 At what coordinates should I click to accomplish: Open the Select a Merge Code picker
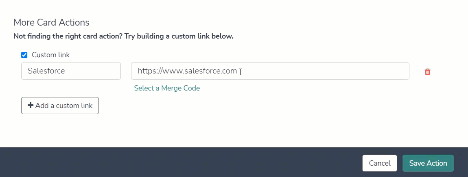[x=167, y=88]
